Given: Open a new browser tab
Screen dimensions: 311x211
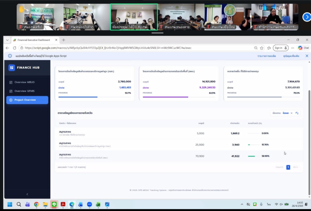Looking at the screenshot, I should tap(64, 40).
